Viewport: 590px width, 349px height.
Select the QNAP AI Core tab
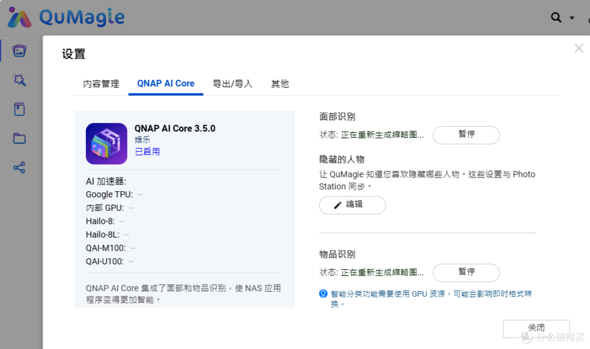pyautogui.click(x=166, y=84)
